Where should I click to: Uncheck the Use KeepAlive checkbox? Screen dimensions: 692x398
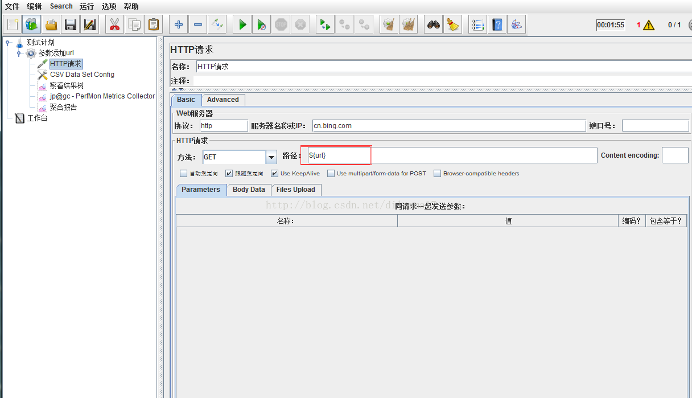(x=275, y=173)
